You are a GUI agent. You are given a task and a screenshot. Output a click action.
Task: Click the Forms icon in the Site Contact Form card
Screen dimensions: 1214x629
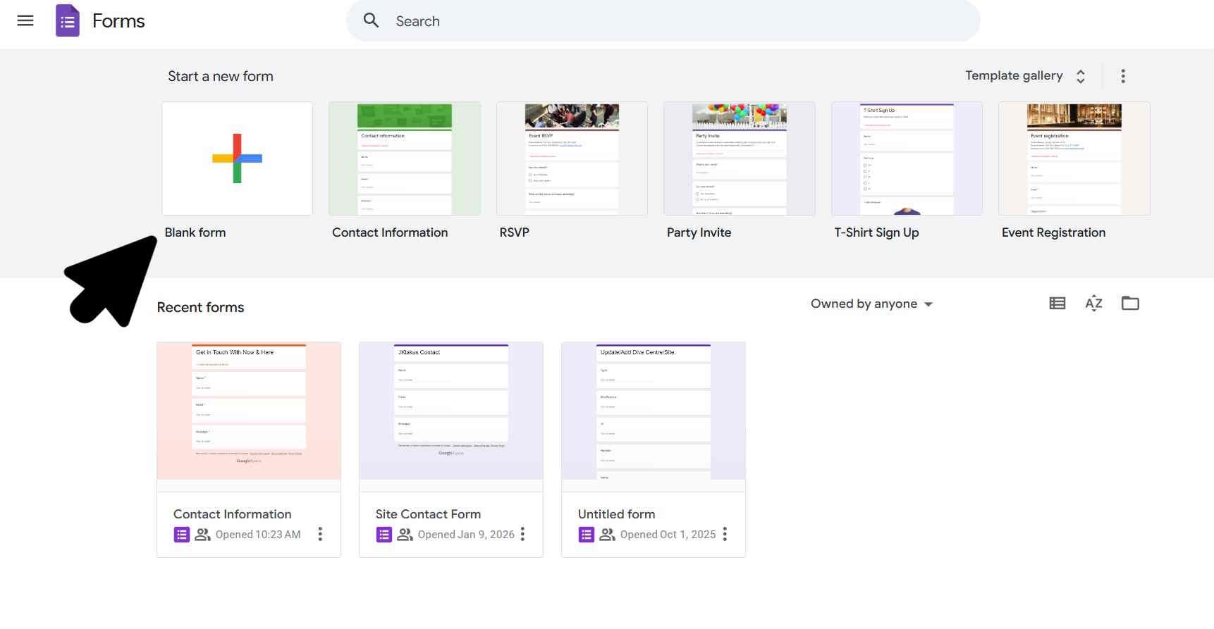pos(384,535)
